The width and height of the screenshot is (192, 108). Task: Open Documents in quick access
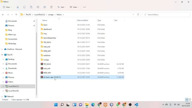[13, 21]
